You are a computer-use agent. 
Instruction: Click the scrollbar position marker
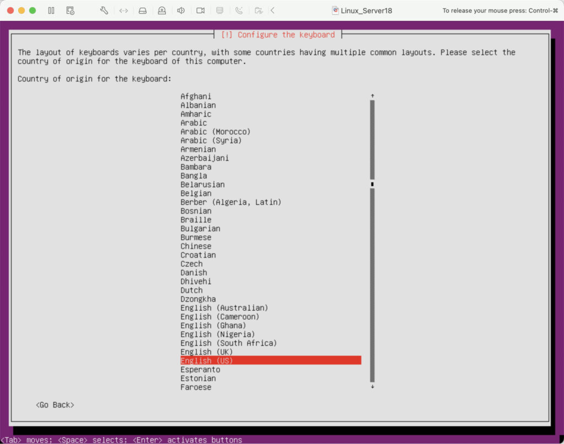click(x=372, y=184)
